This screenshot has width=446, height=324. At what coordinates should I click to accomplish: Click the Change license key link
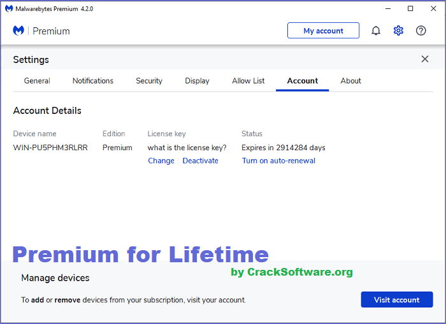click(161, 161)
